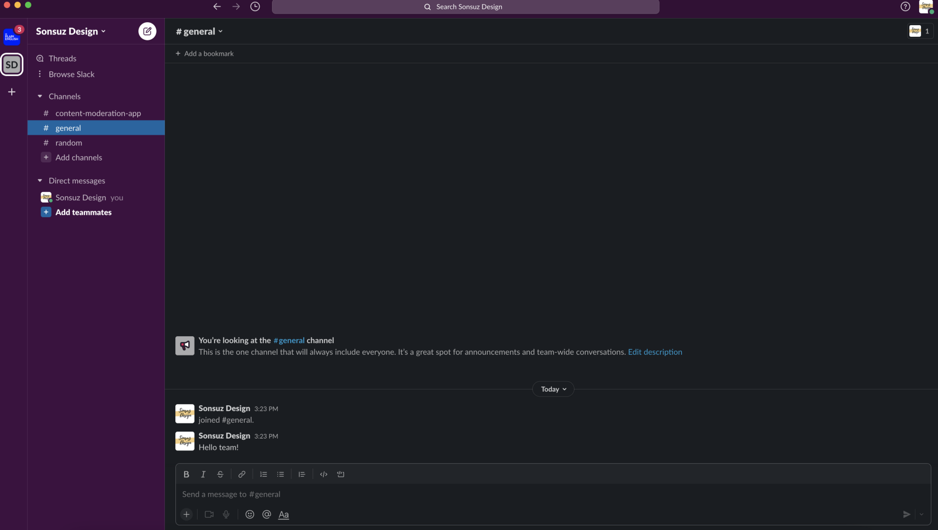Open the Today date dropdown
This screenshot has width=938, height=530.
[x=553, y=389]
